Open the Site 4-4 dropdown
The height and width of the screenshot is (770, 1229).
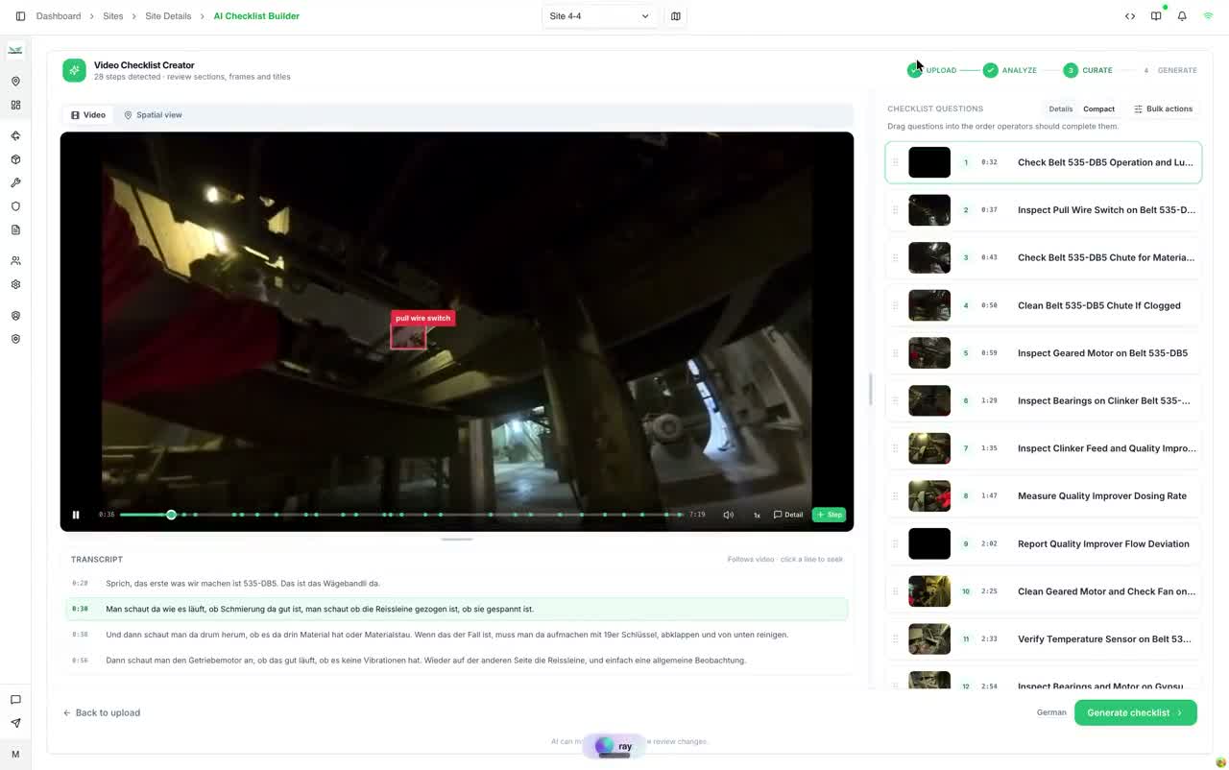click(599, 16)
